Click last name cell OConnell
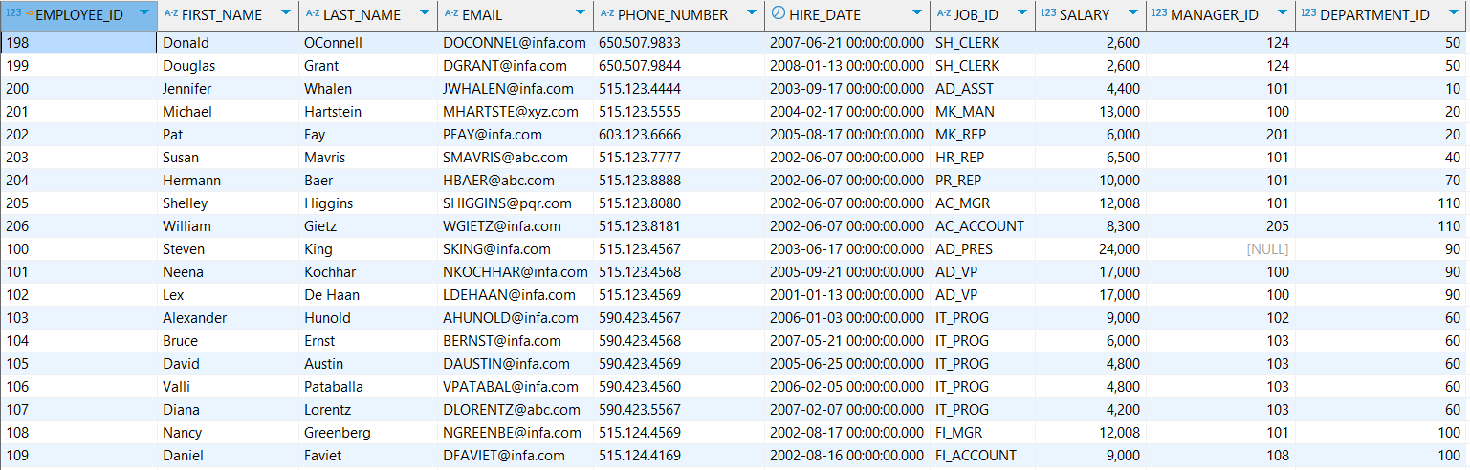The width and height of the screenshot is (1470, 470). 368,43
